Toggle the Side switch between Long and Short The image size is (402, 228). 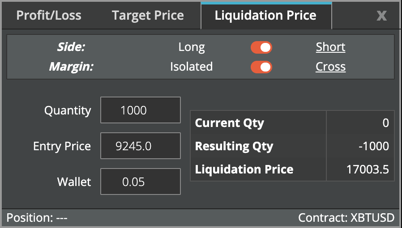[261, 47]
